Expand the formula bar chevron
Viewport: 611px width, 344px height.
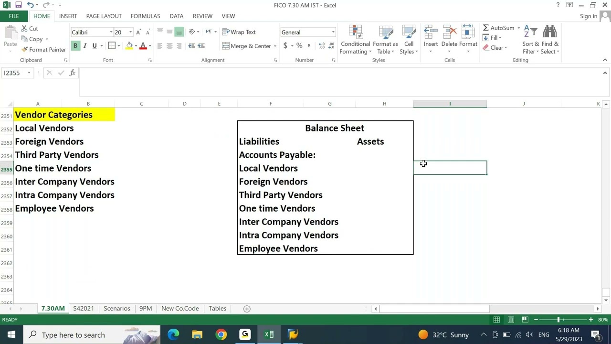click(605, 73)
